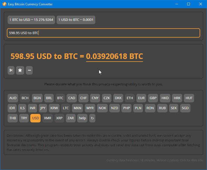Pick the XRP currency button
The width and height of the screenshot is (207, 170).
pyautogui.click(x=59, y=118)
